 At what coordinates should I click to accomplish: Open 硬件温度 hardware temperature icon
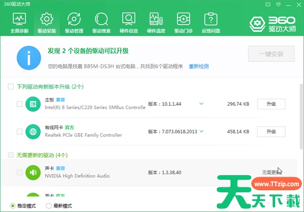[156, 23]
